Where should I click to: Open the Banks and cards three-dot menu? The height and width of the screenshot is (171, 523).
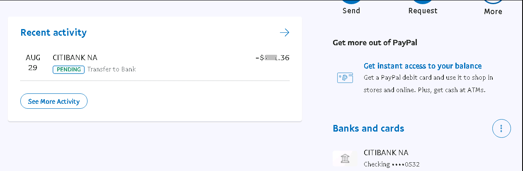coord(501,129)
